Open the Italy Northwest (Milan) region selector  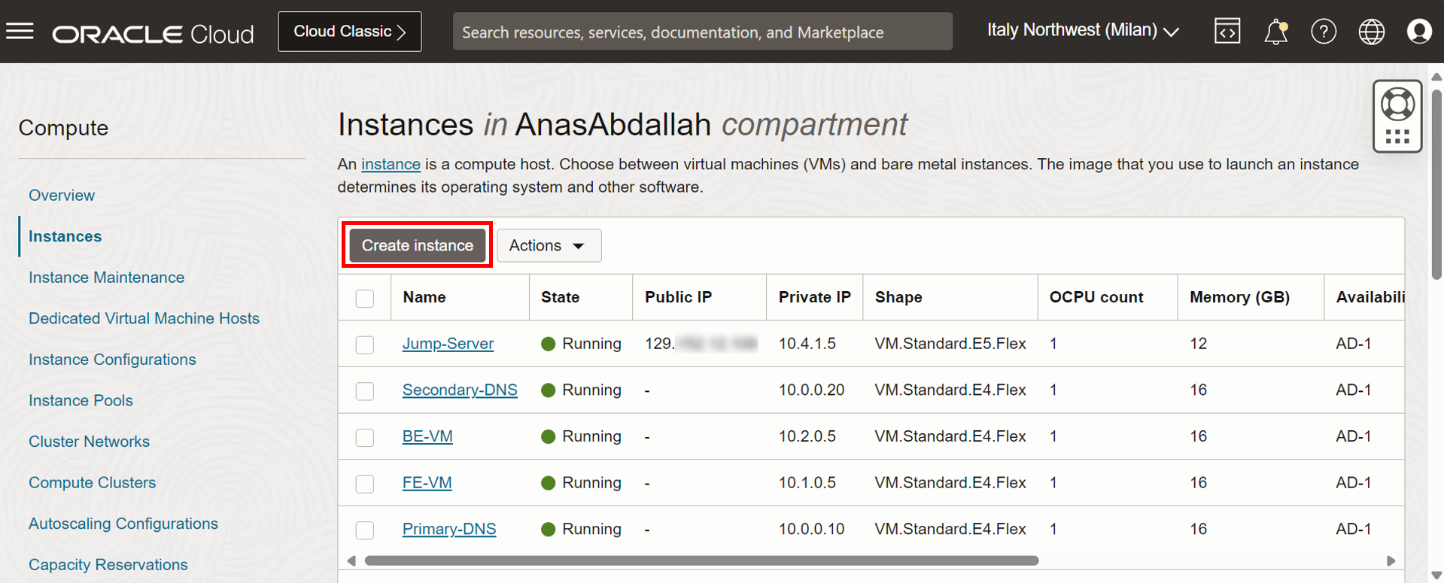click(1082, 31)
